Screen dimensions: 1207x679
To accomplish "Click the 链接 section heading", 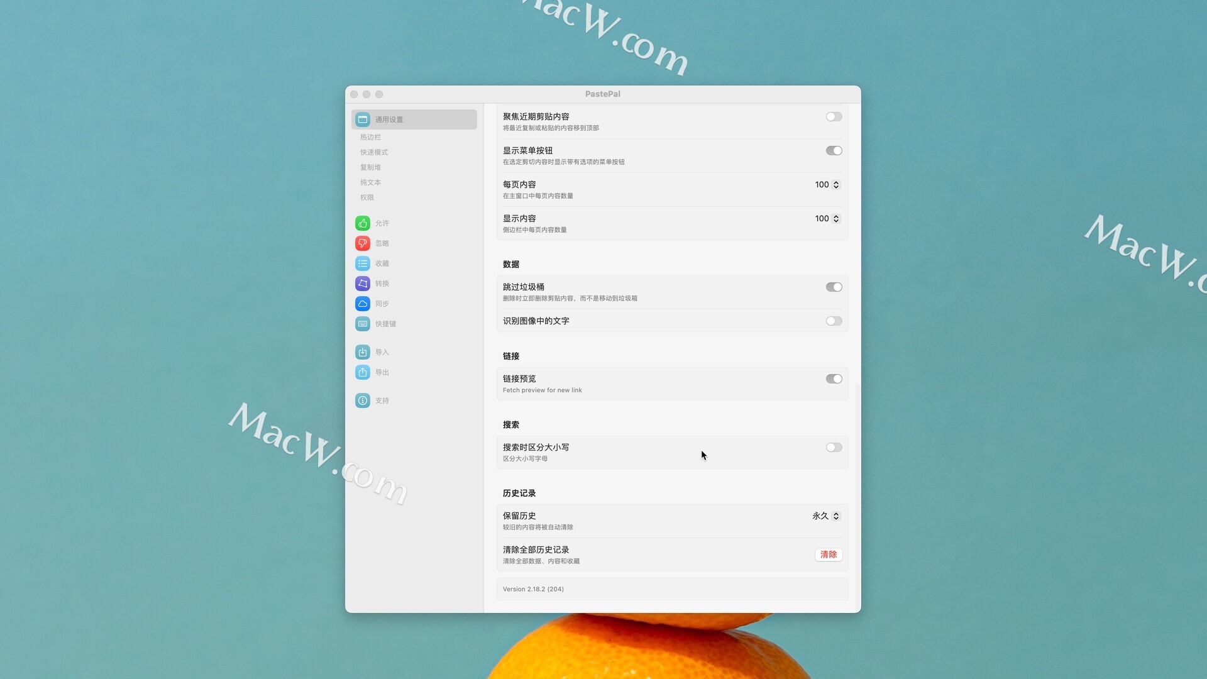I will (x=511, y=356).
